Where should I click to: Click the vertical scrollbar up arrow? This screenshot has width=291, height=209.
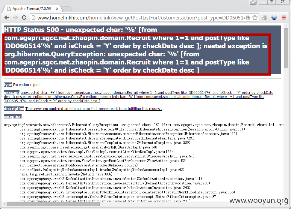click(286, 26)
